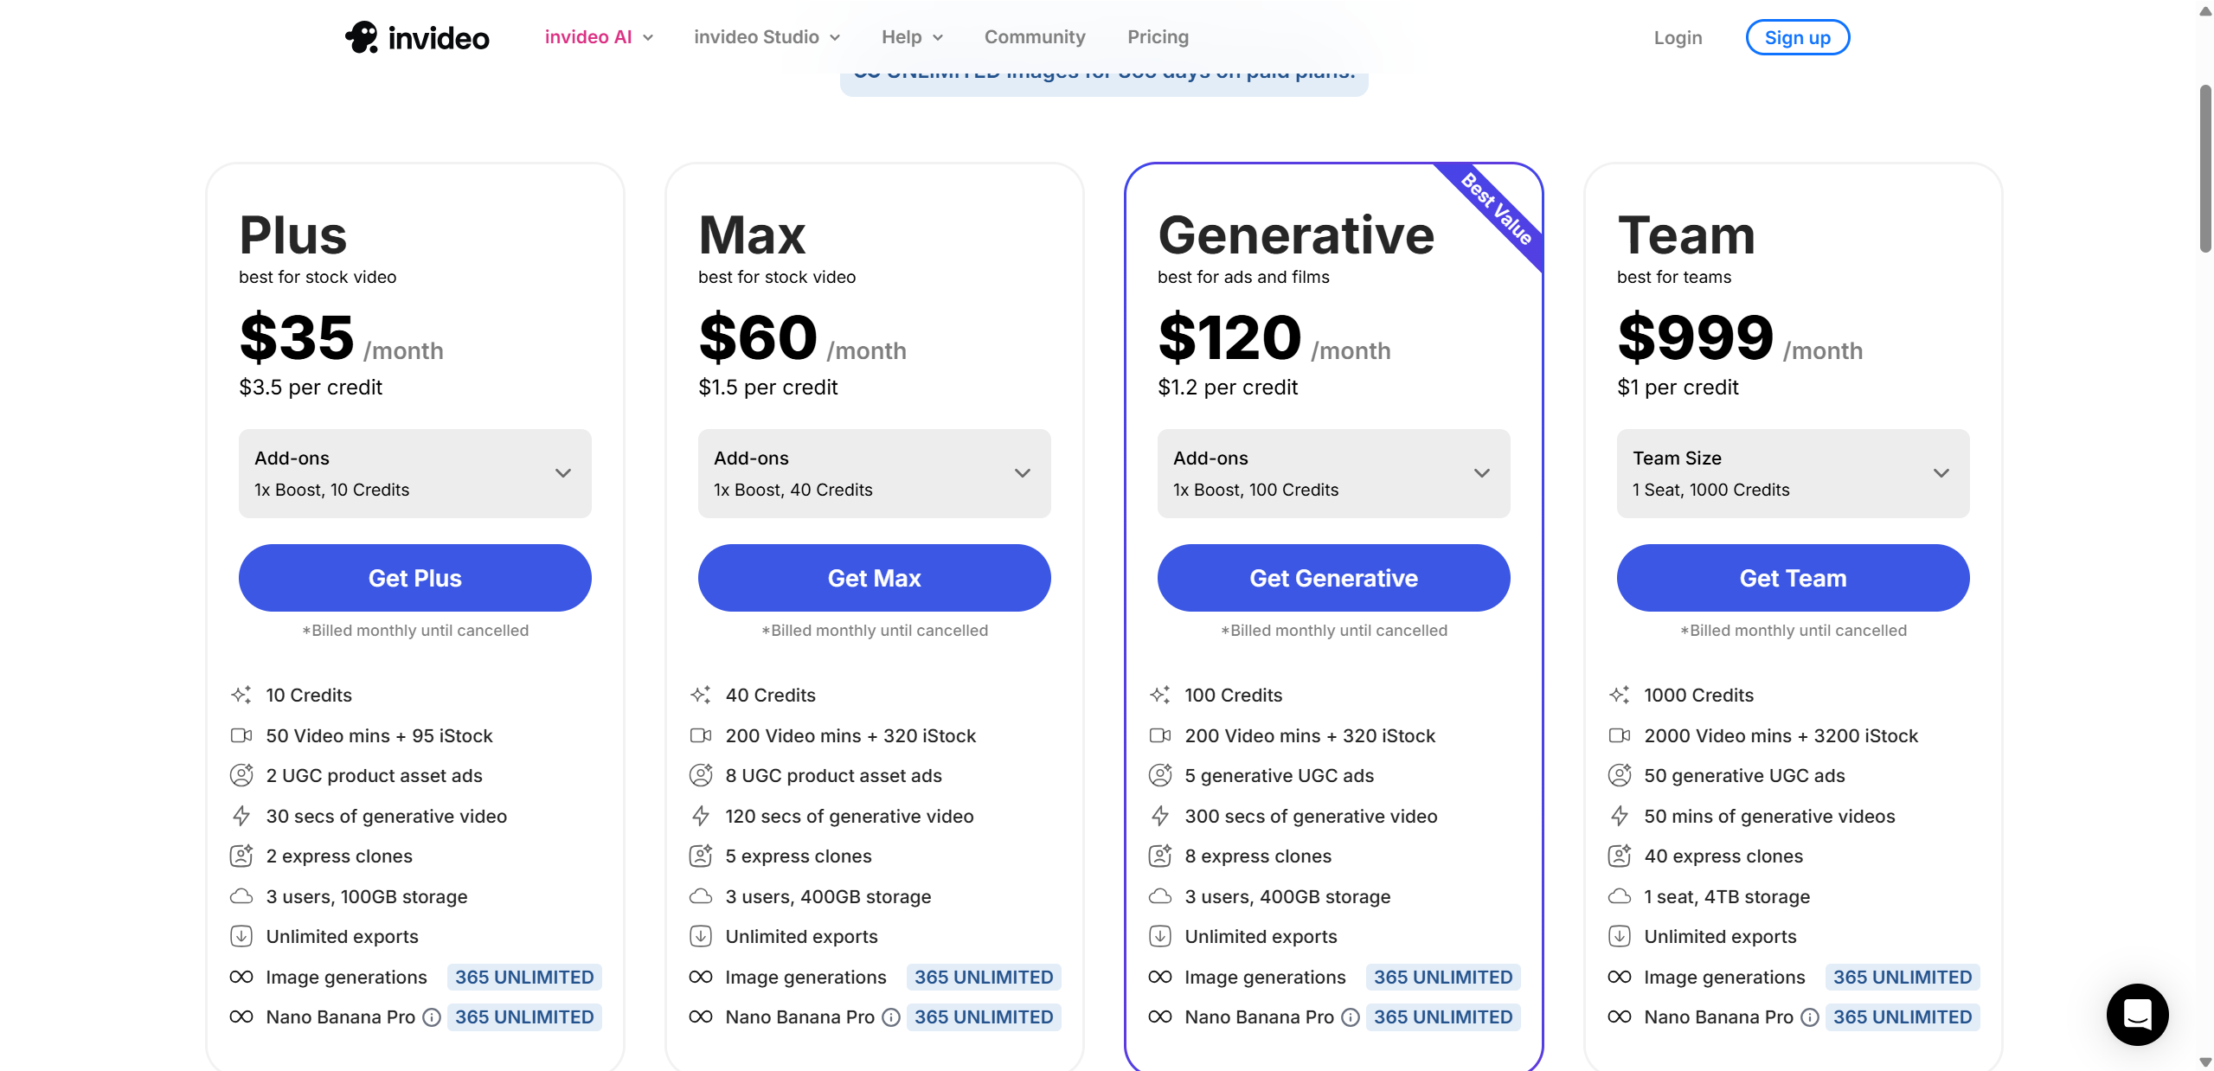Open the invideo Studio menu
Screen dimensions: 2214x1071
[x=767, y=37]
